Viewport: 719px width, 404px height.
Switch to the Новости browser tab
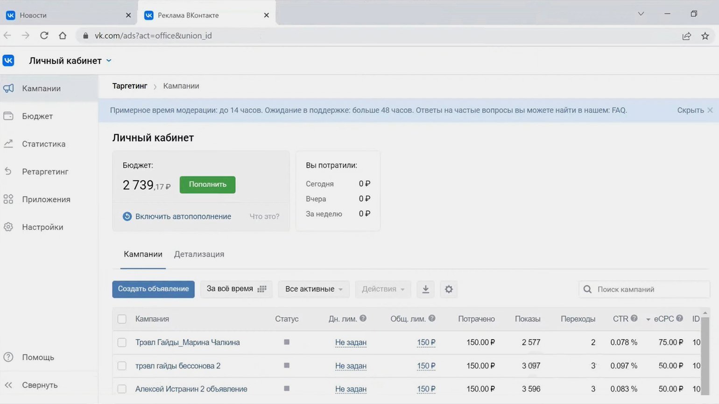[x=69, y=15]
